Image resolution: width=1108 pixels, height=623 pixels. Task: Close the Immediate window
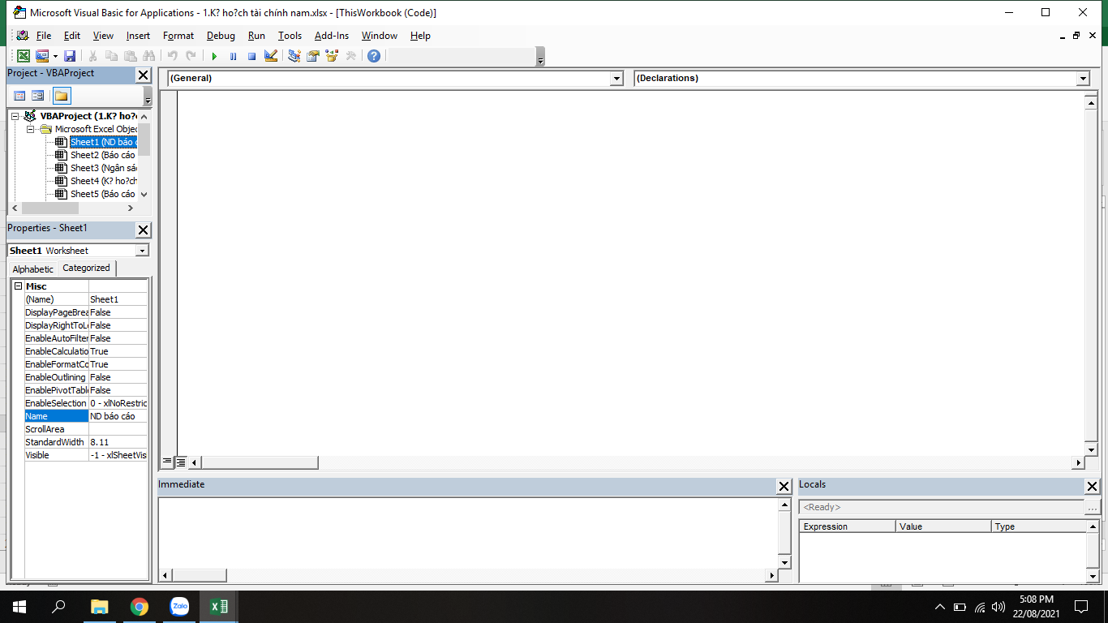click(x=784, y=486)
